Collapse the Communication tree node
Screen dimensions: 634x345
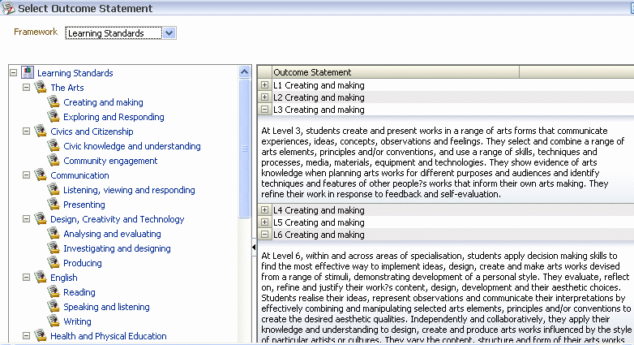tap(26, 175)
